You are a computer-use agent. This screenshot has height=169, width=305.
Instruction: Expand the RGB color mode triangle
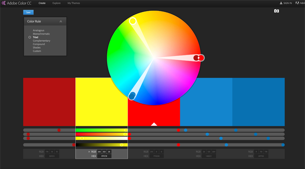89,151
